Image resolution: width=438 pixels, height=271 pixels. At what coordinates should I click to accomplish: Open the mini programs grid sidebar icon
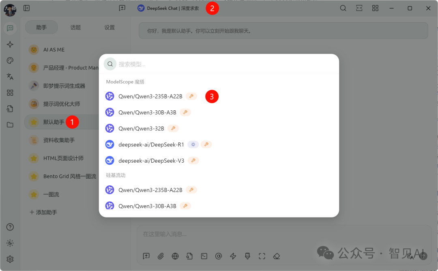click(x=10, y=93)
